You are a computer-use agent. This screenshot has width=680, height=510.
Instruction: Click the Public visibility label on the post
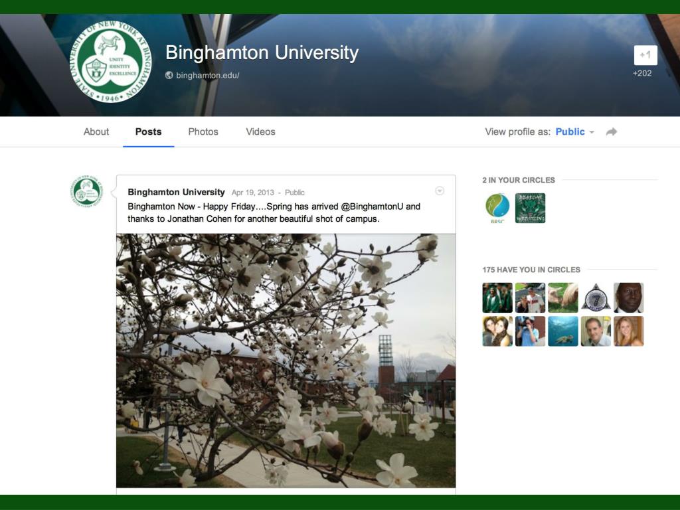(x=294, y=193)
